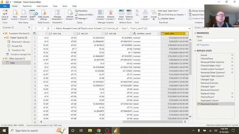The image size is (239, 134).
Task: Open Chrome from the taskbar
Action: (x=99, y=131)
